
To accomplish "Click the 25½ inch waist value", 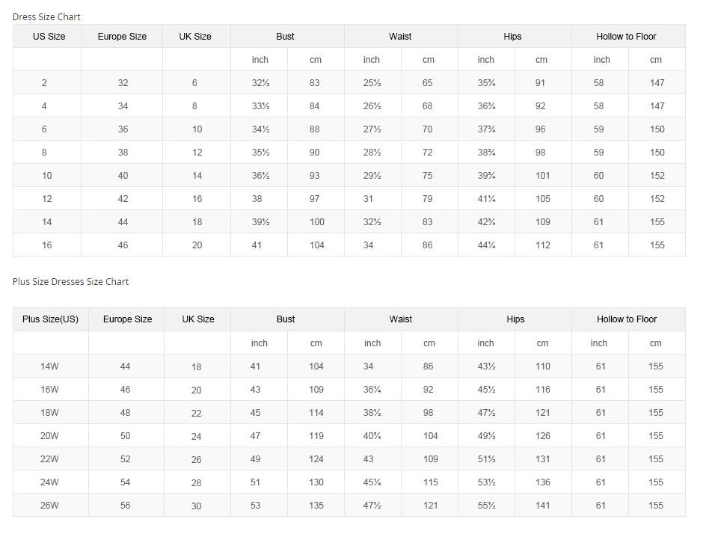I will [x=372, y=83].
